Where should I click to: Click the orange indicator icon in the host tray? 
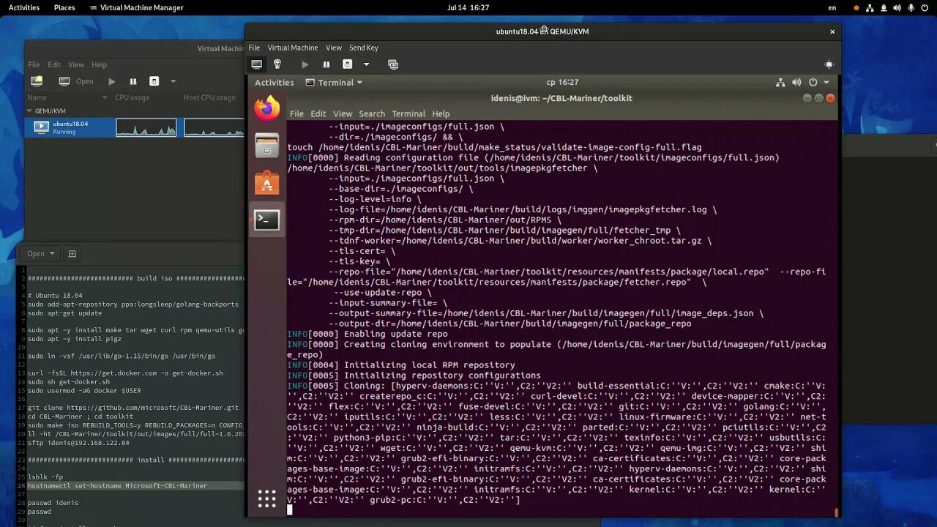coord(856,7)
